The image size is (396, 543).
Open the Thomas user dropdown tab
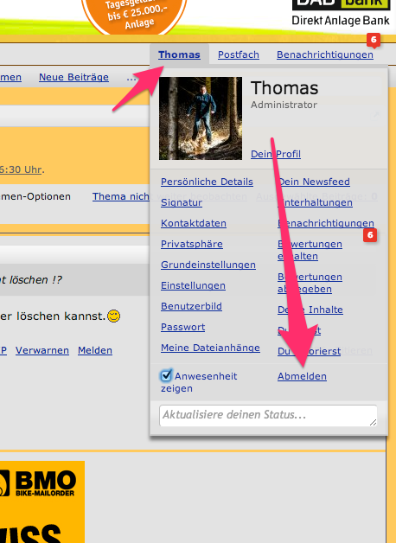179,54
